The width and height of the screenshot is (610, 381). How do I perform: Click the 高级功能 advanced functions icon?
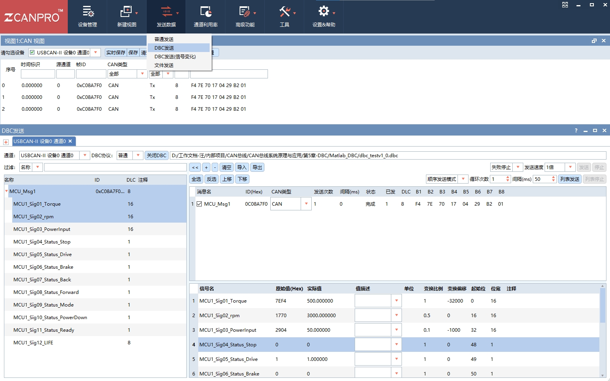click(x=244, y=12)
